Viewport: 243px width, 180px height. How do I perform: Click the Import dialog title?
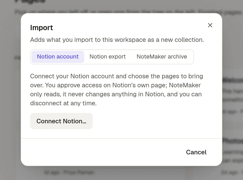pyautogui.click(x=42, y=28)
